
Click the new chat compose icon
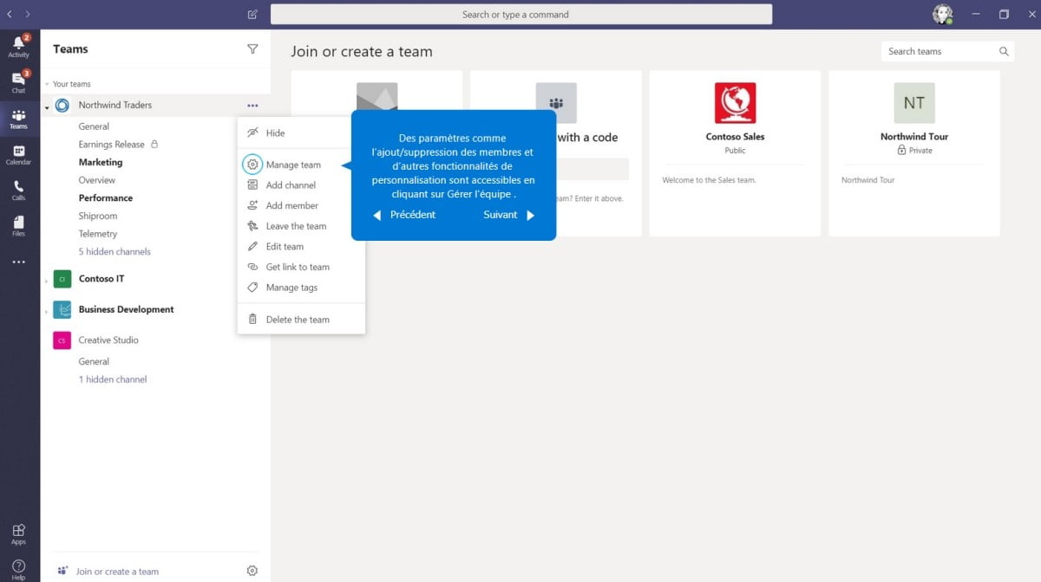[x=252, y=15]
